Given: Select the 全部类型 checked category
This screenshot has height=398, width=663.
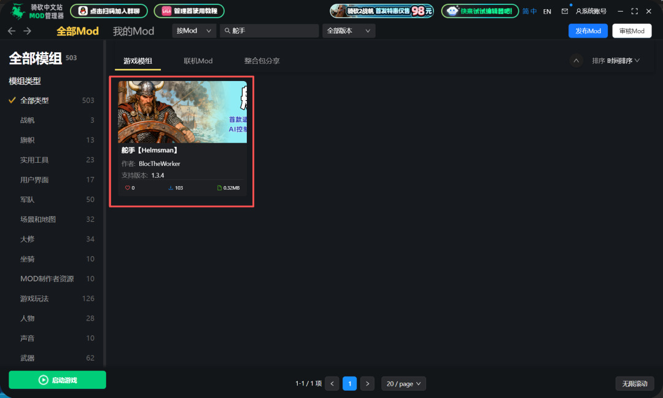Looking at the screenshot, I should pos(34,100).
